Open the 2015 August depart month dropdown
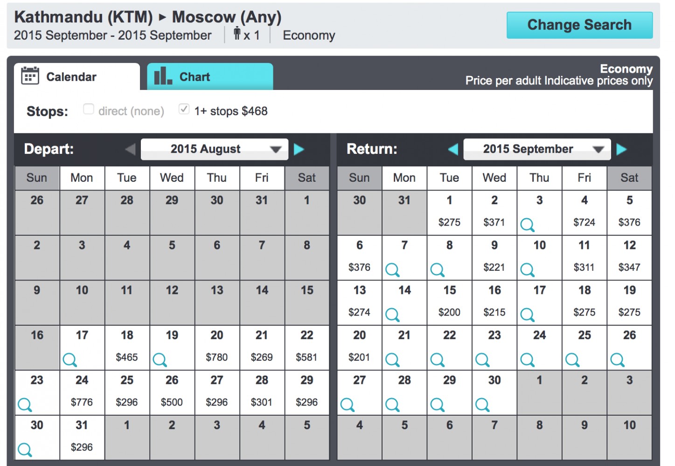675x466 pixels. (x=215, y=149)
